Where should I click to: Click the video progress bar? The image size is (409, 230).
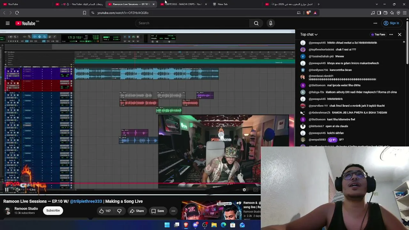point(130,184)
